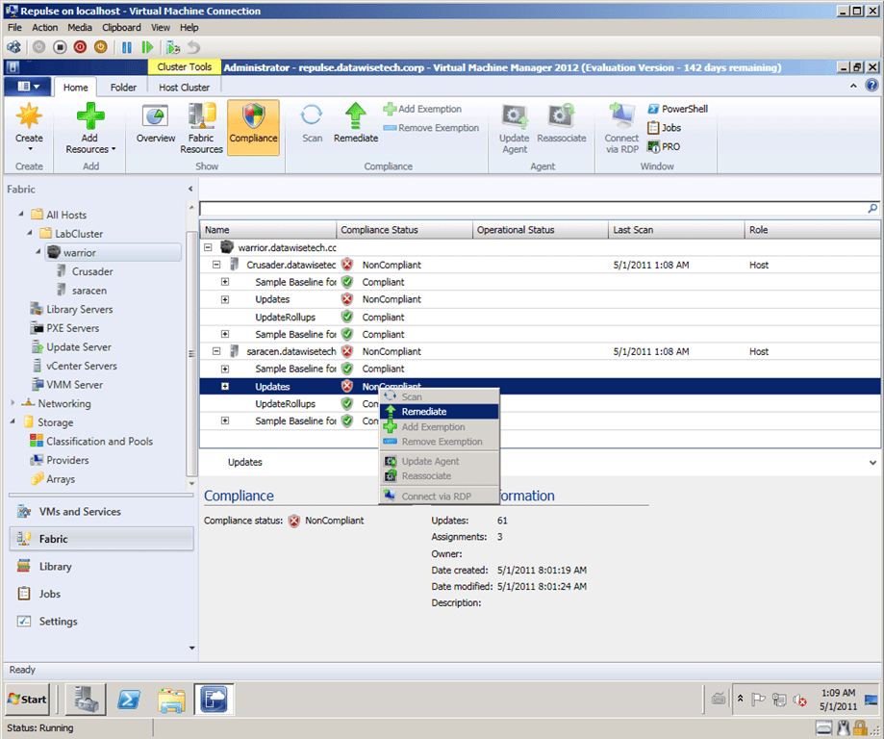Pause the virtual machine
The height and width of the screenshot is (739, 884).
[127, 47]
